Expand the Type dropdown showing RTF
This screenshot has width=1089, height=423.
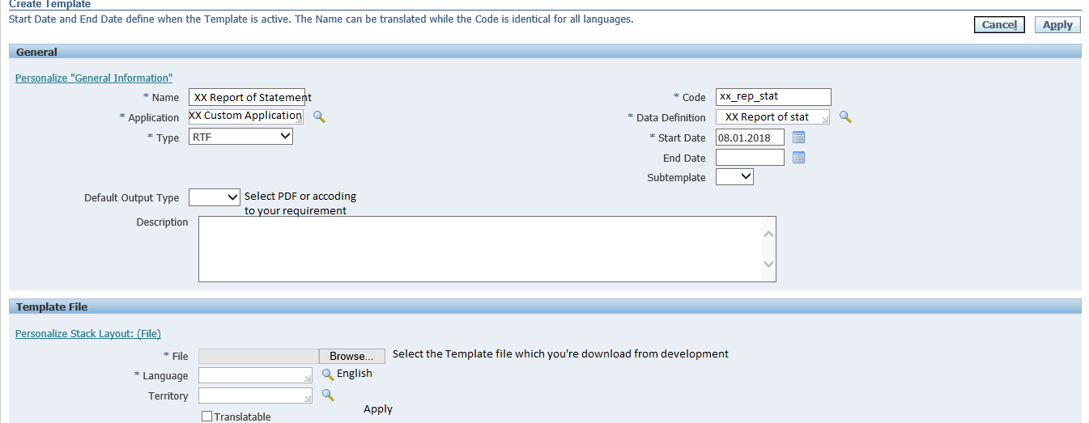click(x=240, y=137)
